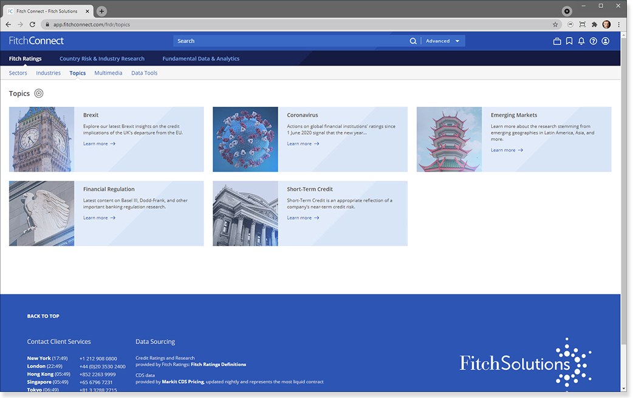The width and height of the screenshot is (633, 398).
Task: Open the Data Tools sub-tab
Action: 144,73
